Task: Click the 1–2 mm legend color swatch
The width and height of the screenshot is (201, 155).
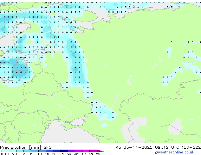Action: point(20,151)
